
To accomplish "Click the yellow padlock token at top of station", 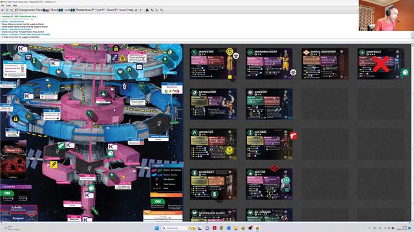I will point(116,48).
